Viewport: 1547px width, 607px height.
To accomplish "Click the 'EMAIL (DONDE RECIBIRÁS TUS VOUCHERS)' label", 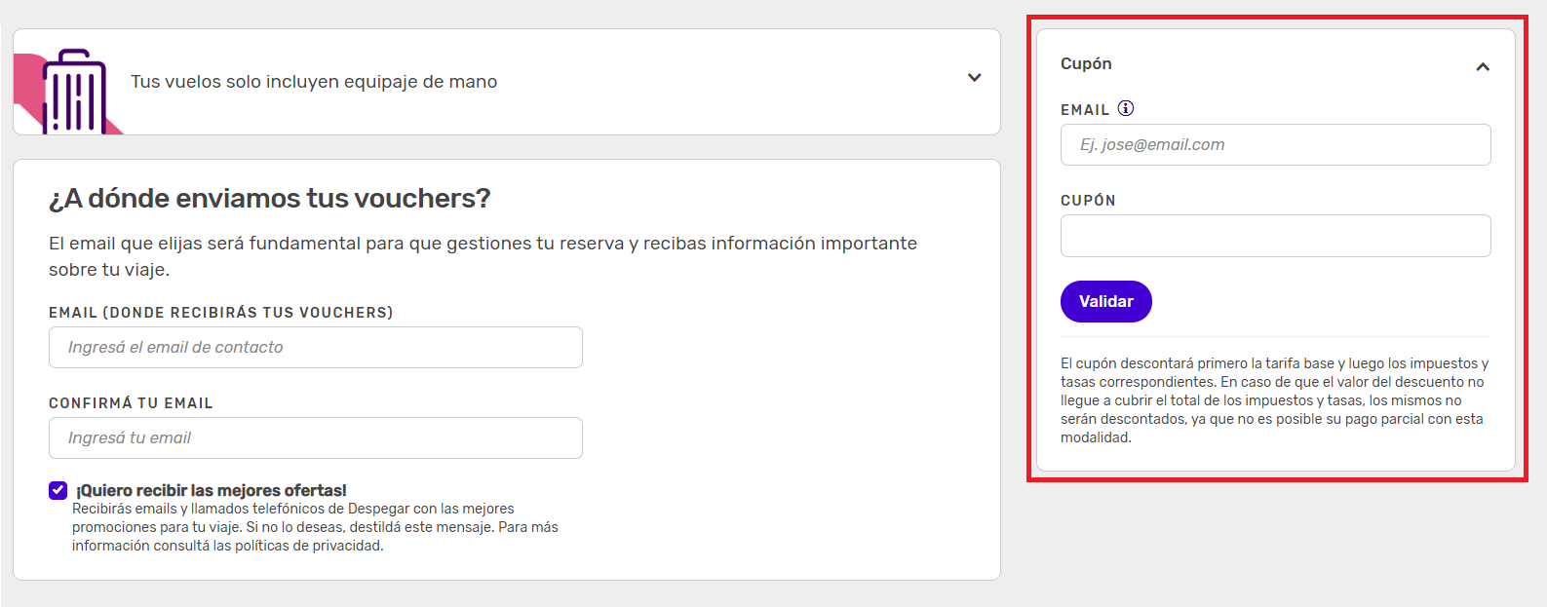I will tap(221, 313).
